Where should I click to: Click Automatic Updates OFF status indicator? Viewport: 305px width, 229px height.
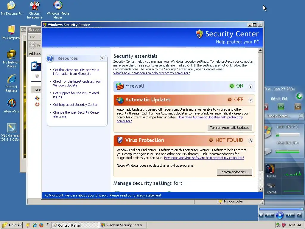236,100
